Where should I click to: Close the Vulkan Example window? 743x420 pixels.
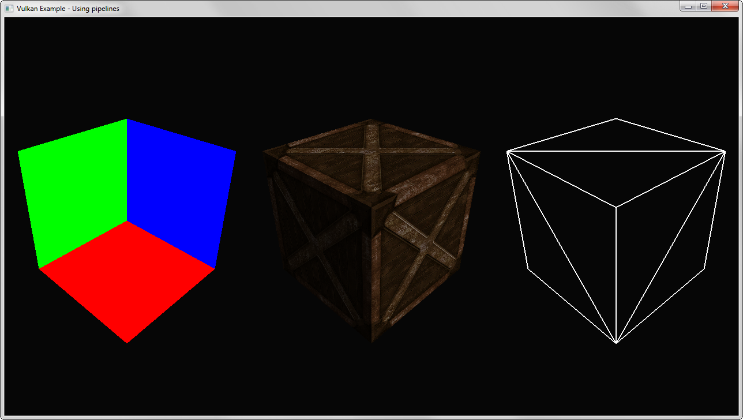click(725, 6)
